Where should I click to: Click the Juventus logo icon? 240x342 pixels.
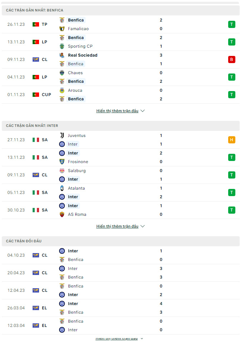(62, 136)
